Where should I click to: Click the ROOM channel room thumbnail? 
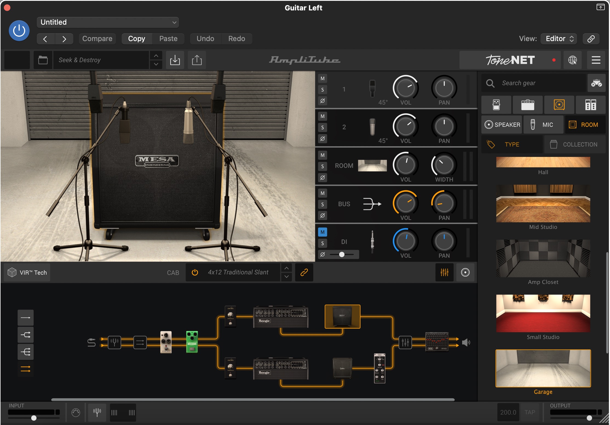click(372, 165)
